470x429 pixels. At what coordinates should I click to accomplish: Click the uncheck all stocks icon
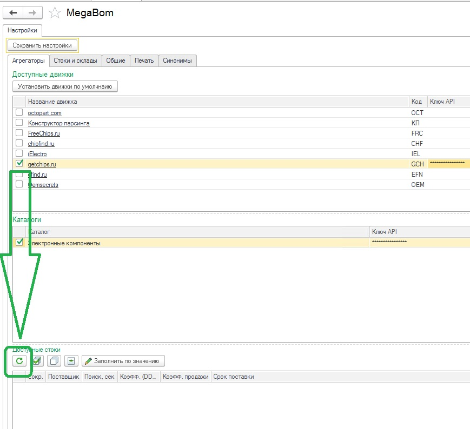tap(54, 361)
